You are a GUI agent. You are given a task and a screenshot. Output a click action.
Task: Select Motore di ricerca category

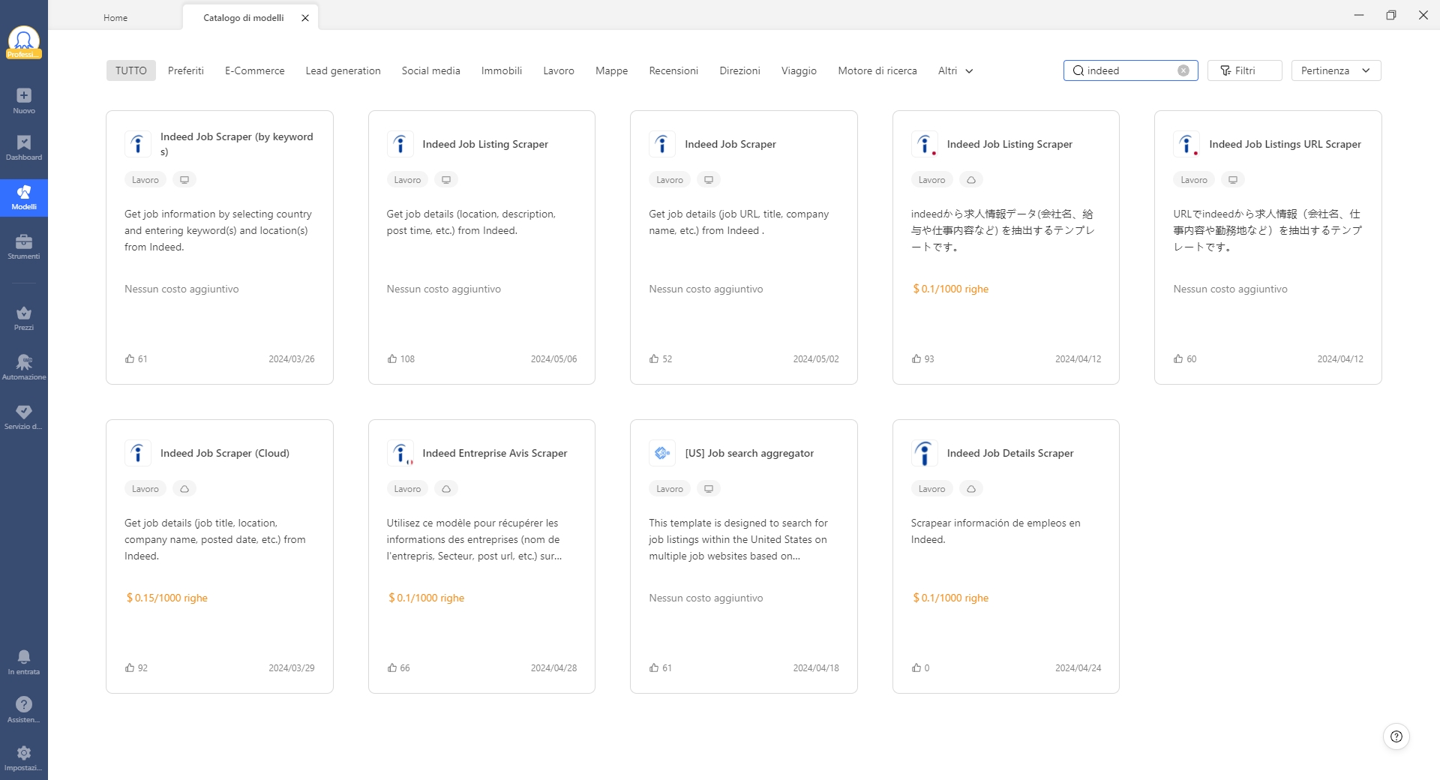[877, 70]
